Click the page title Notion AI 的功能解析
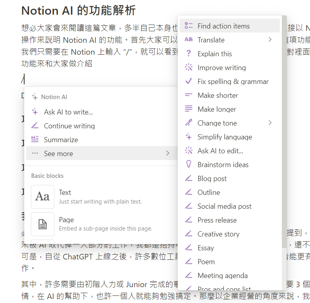This screenshot has height=303, width=310. pyautogui.click(x=78, y=10)
